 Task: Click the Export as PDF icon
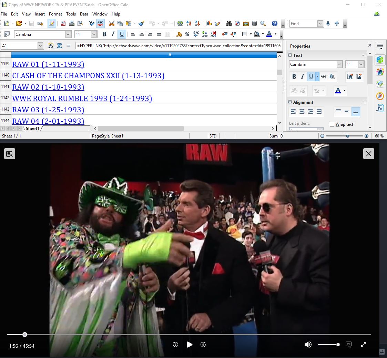coord(63,23)
